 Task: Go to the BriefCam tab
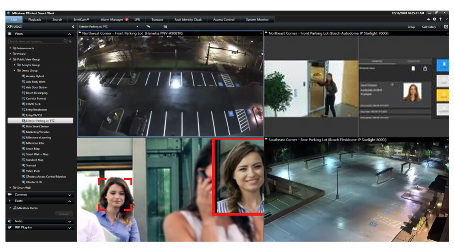coord(81,20)
